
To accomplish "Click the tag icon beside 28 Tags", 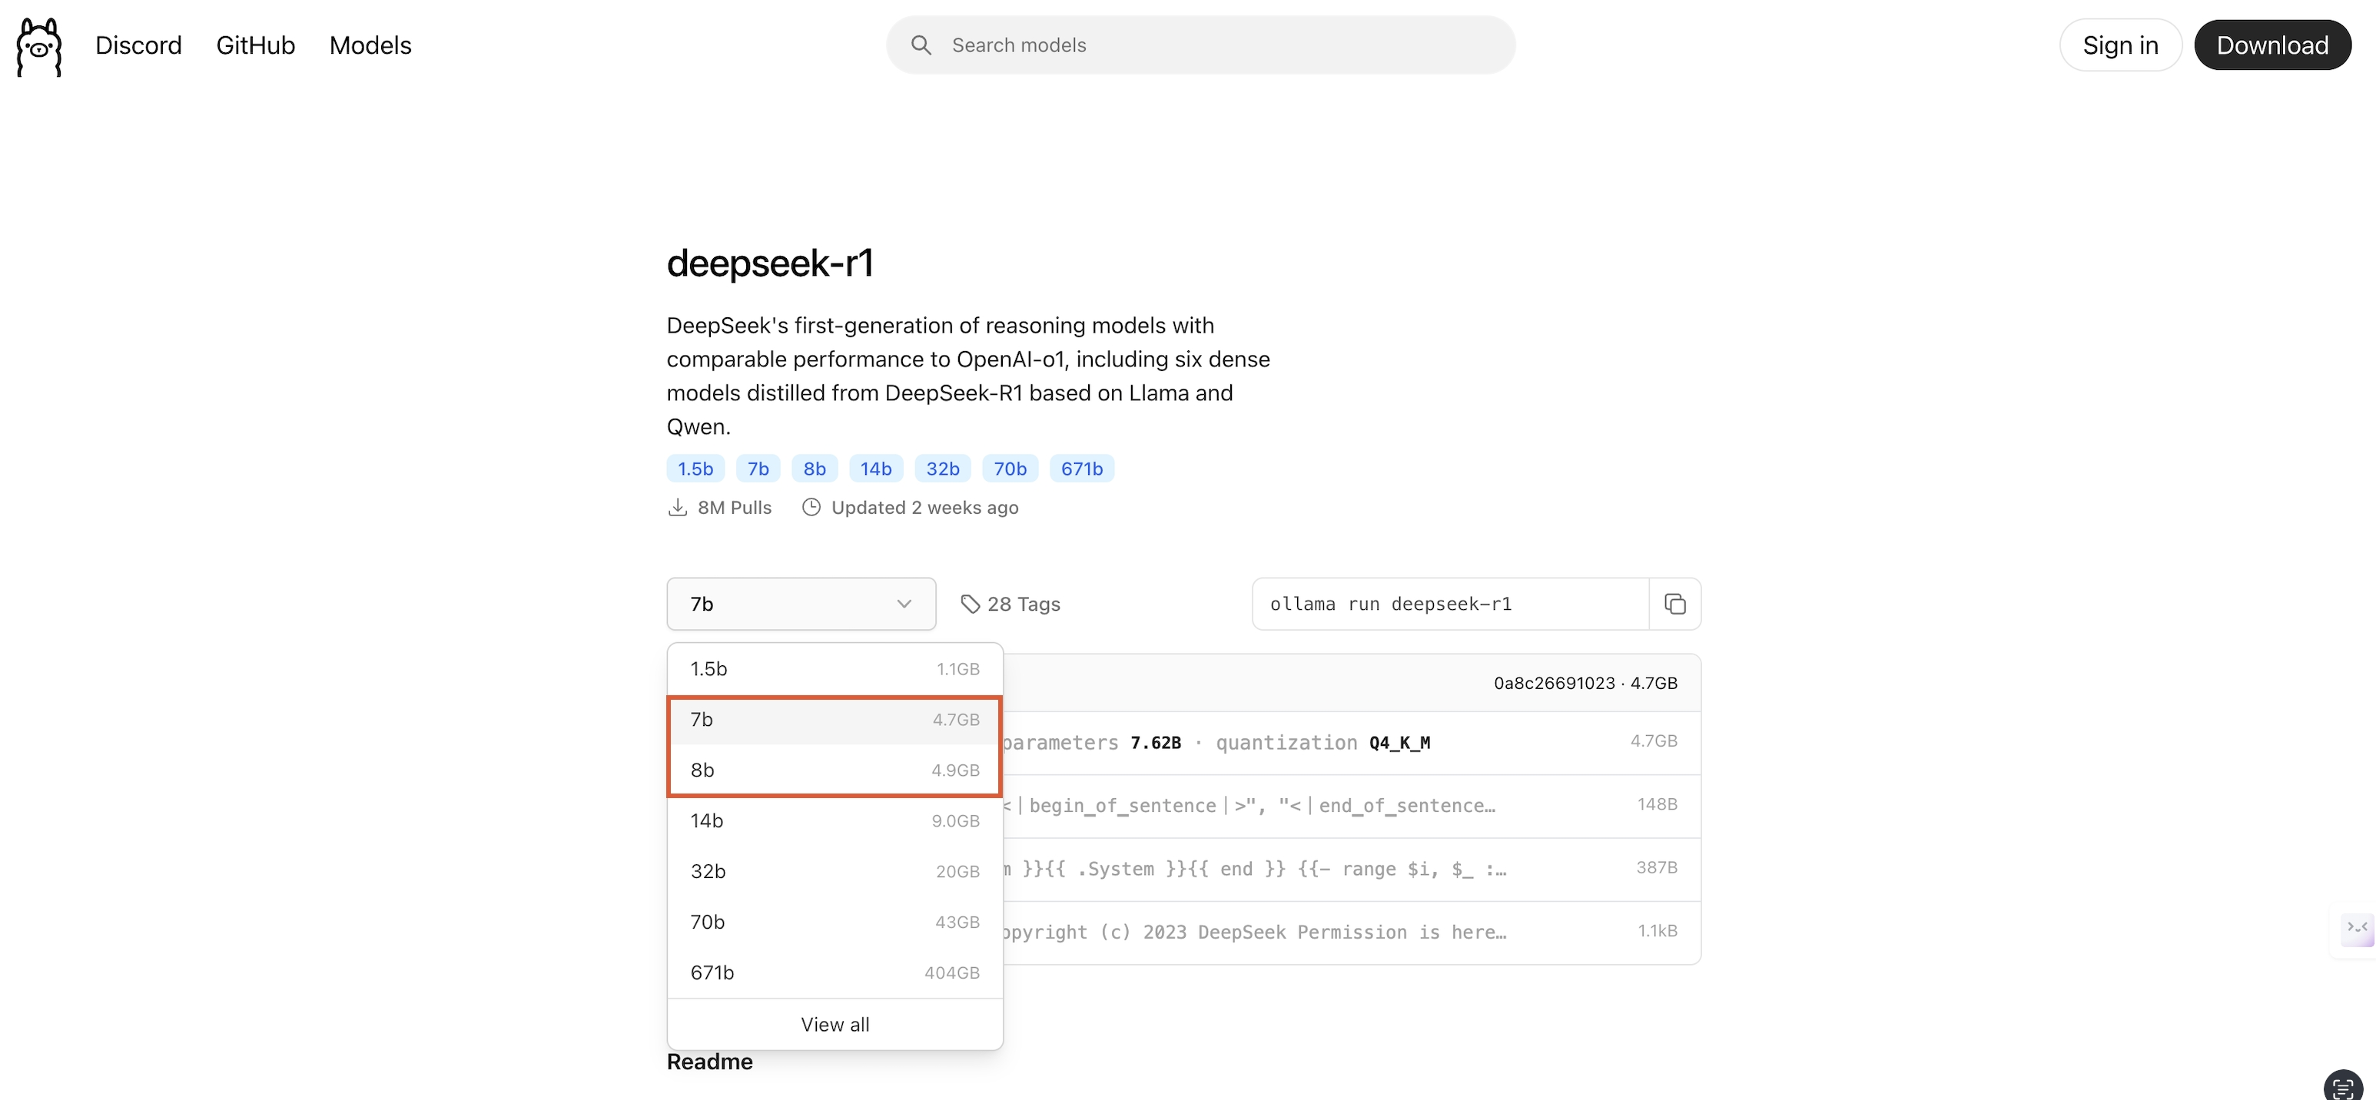I will point(970,604).
